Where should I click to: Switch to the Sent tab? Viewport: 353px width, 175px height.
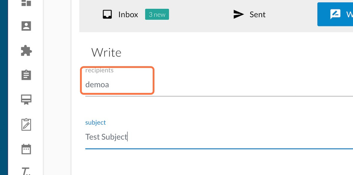click(x=249, y=14)
